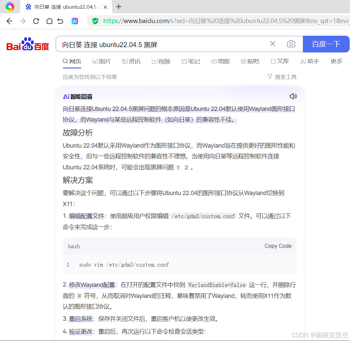Click the bash language label
The image size is (350, 341).
(x=74, y=246)
